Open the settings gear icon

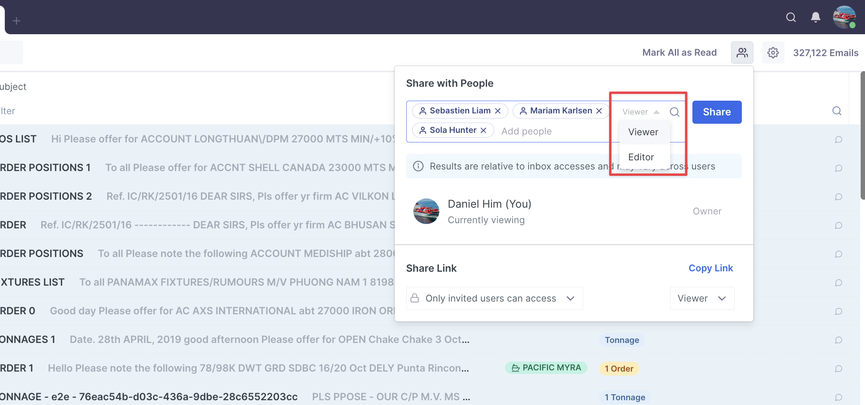773,53
